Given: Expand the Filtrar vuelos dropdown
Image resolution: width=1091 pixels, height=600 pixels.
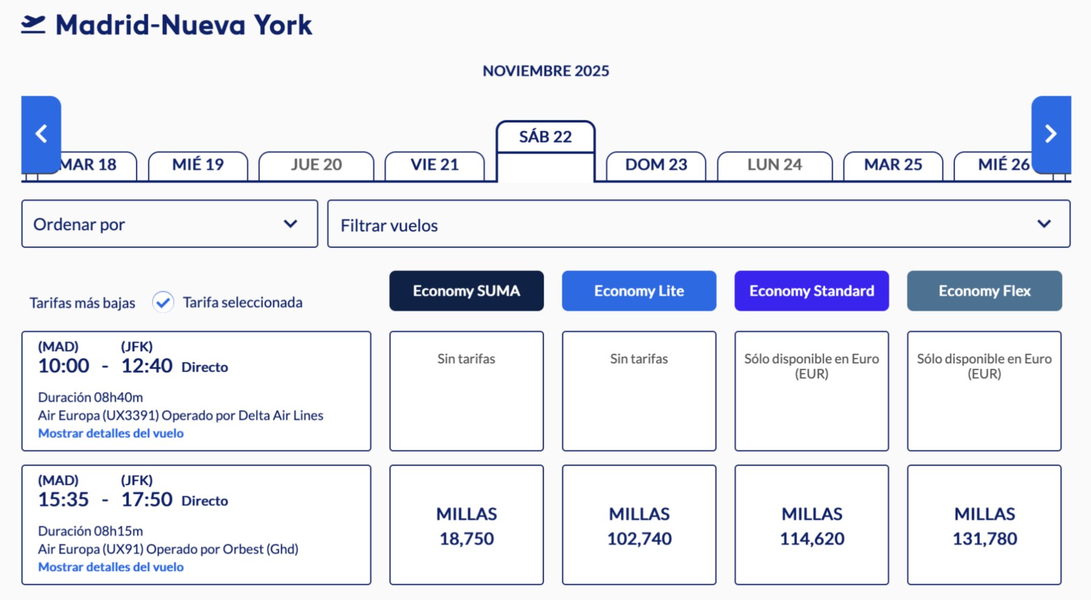Looking at the screenshot, I should tap(698, 225).
